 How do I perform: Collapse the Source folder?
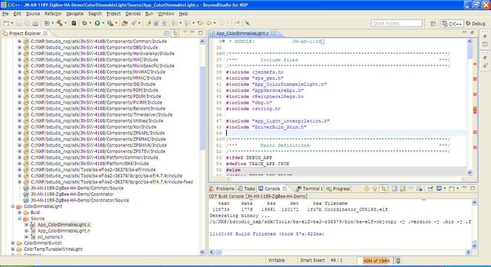(x=20, y=219)
